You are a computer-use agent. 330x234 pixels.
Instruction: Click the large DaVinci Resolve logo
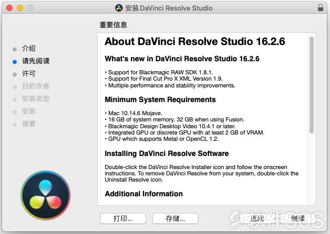click(x=46, y=195)
